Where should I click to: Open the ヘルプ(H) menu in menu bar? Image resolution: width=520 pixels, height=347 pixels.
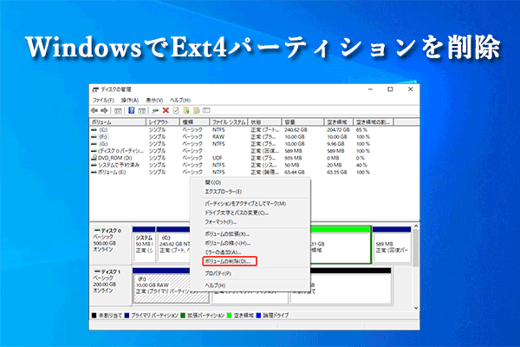pyautogui.click(x=180, y=100)
